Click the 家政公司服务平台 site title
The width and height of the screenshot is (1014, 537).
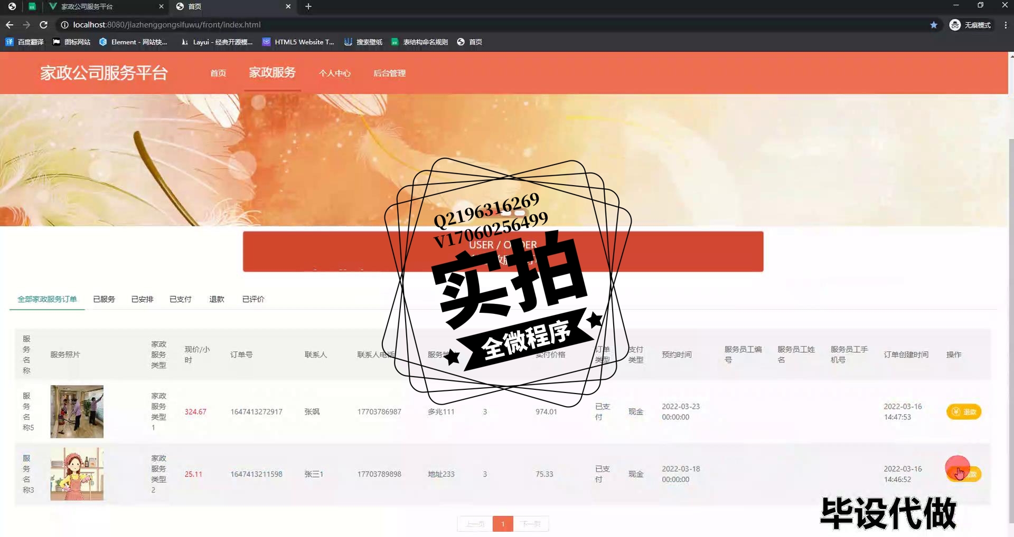[x=104, y=72]
